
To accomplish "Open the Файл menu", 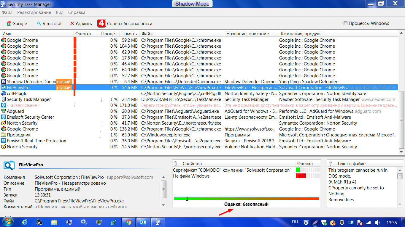I will [x=7, y=12].
